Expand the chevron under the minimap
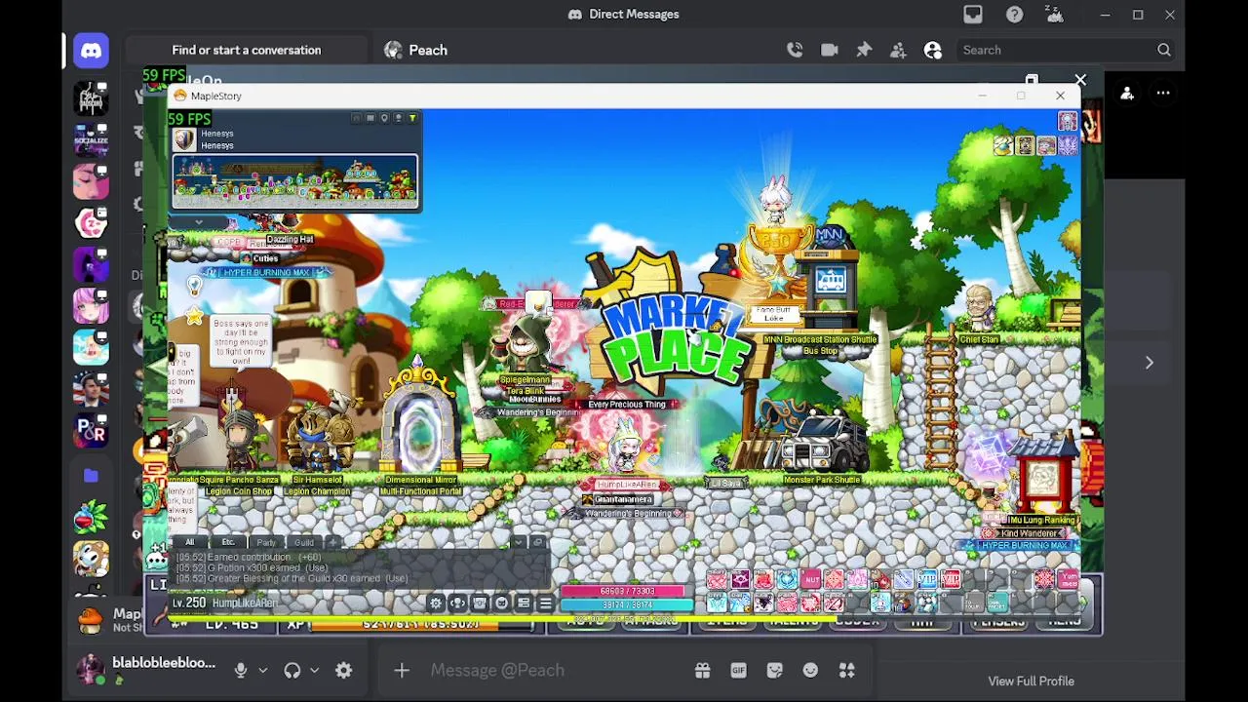 (x=199, y=221)
